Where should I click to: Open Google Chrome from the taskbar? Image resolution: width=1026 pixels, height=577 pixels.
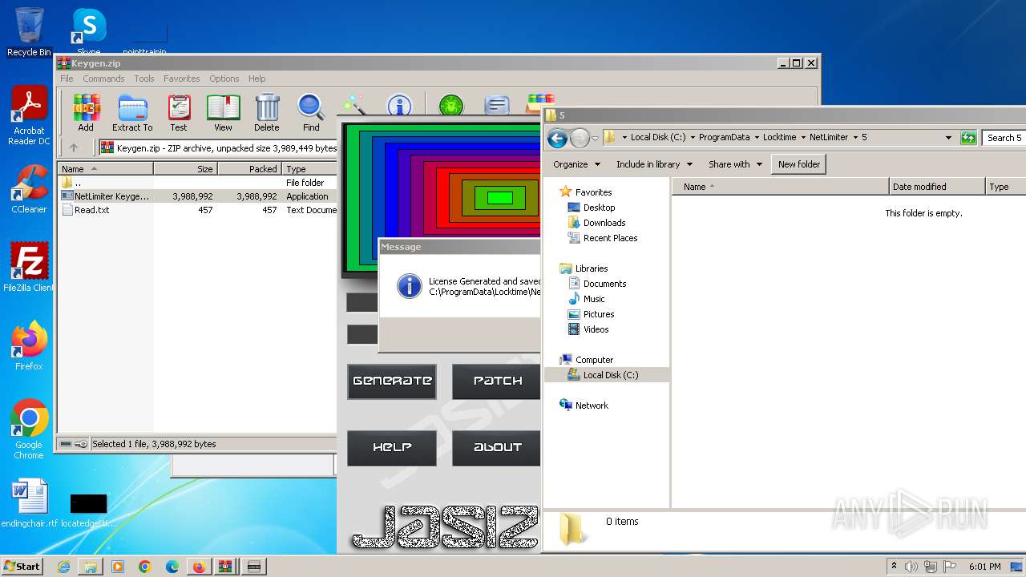coord(145,567)
